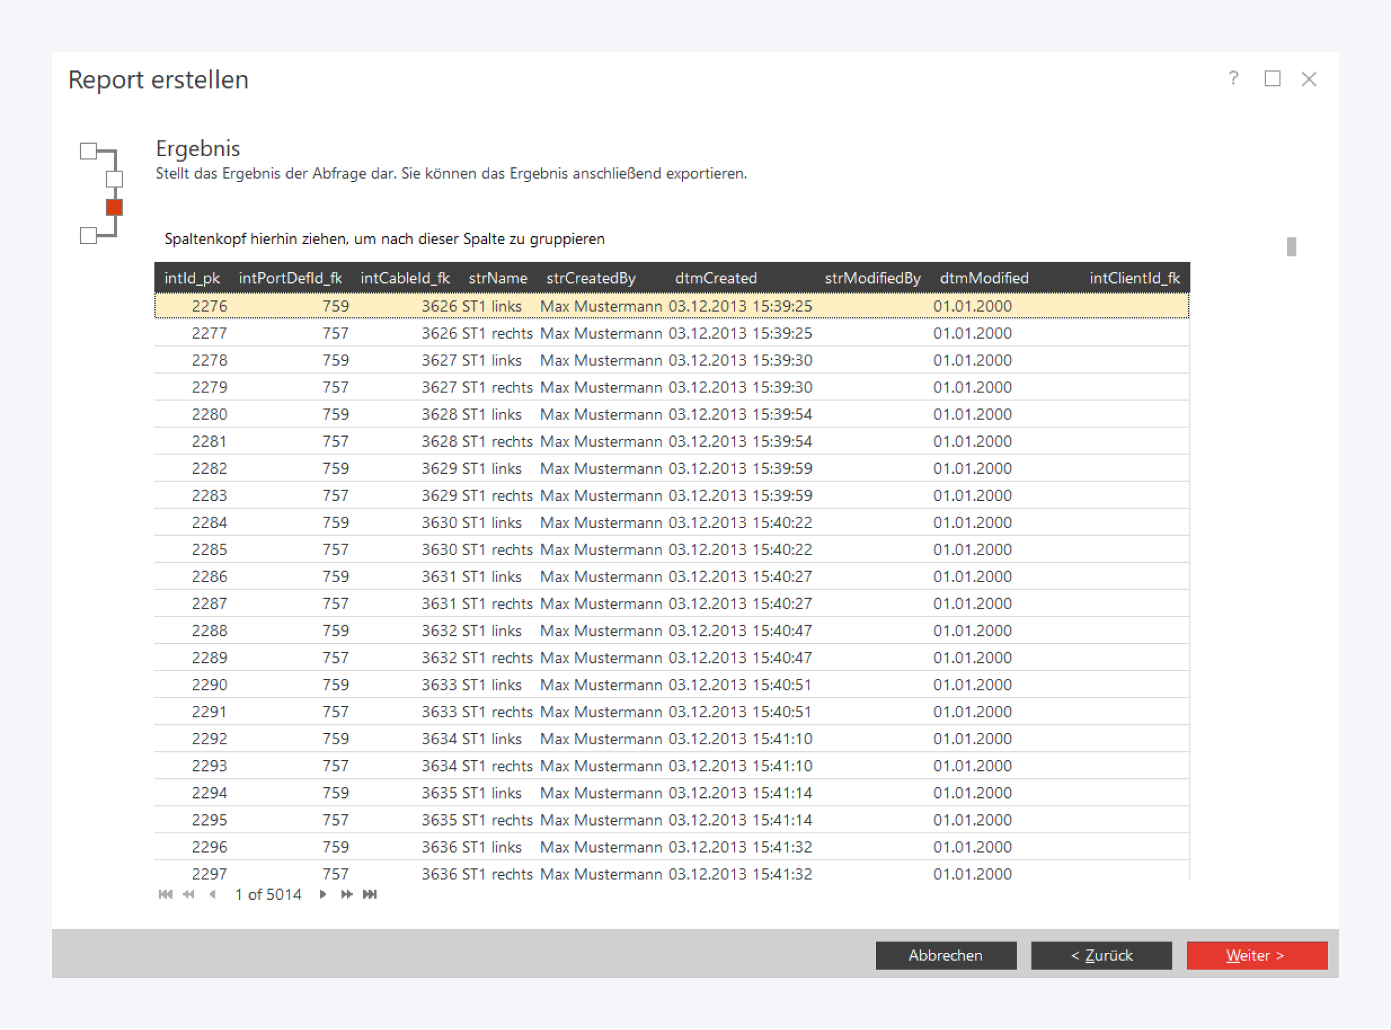Click the last wizard step box
Viewport: 1391px width, 1030px height.
[88, 236]
